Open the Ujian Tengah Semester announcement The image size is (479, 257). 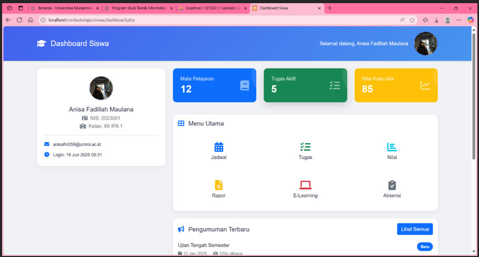pos(204,245)
